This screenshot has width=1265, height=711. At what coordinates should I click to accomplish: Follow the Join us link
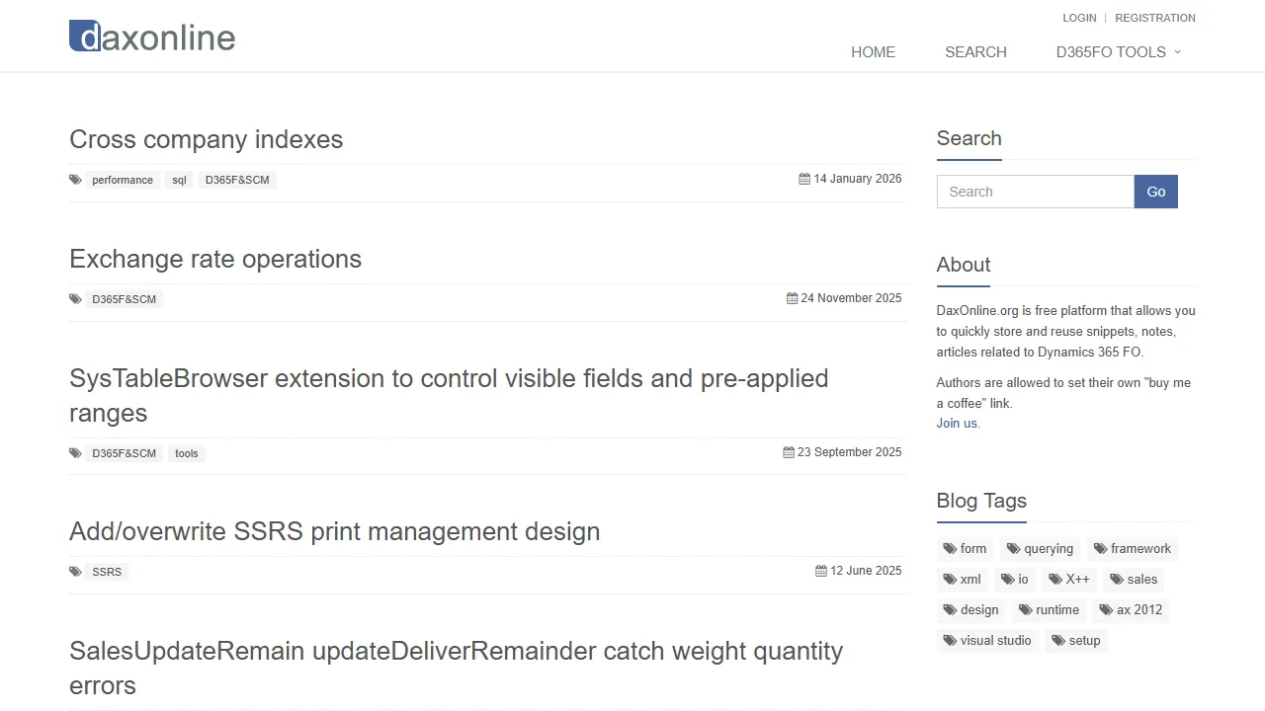[x=956, y=423]
